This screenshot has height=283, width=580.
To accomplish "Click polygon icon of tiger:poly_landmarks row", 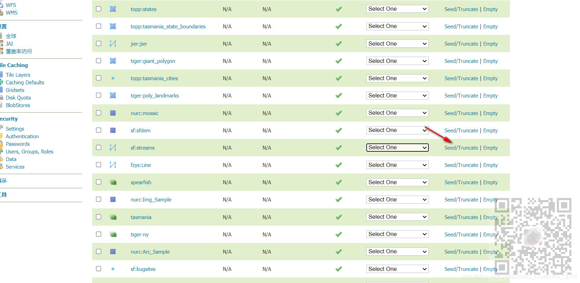I will click(113, 95).
